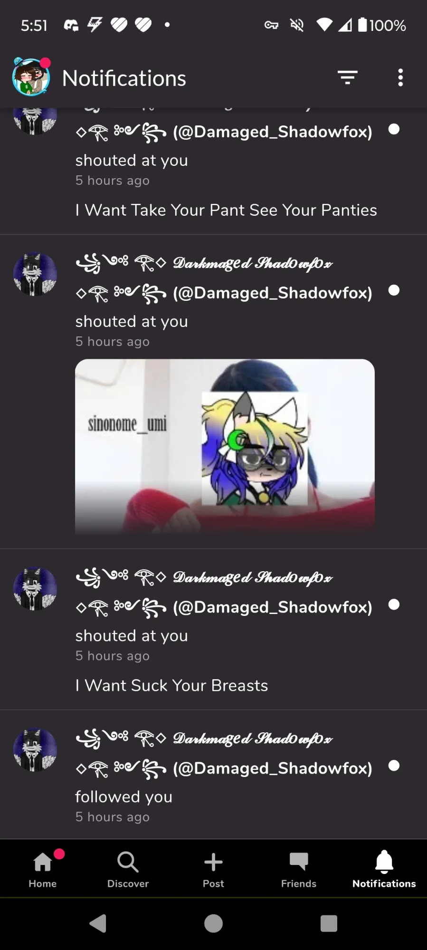Open the 'I Want Suck Your Breasts' shout
Viewport: 427px width, 950px height.
[x=213, y=629]
